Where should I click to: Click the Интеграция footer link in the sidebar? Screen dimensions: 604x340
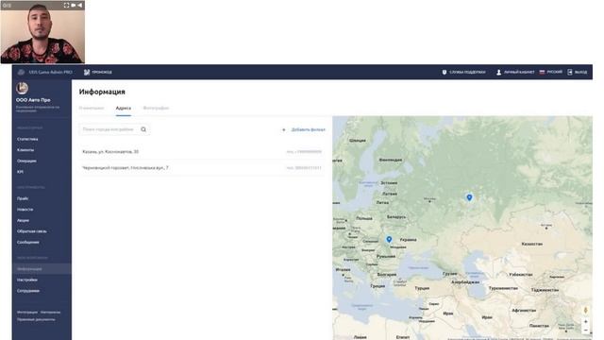coord(27,313)
